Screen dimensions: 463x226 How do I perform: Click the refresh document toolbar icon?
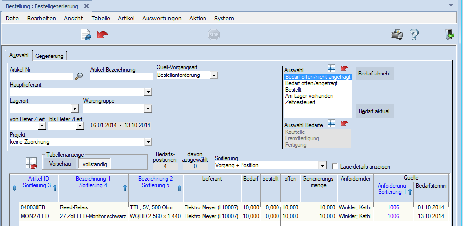[x=86, y=35]
